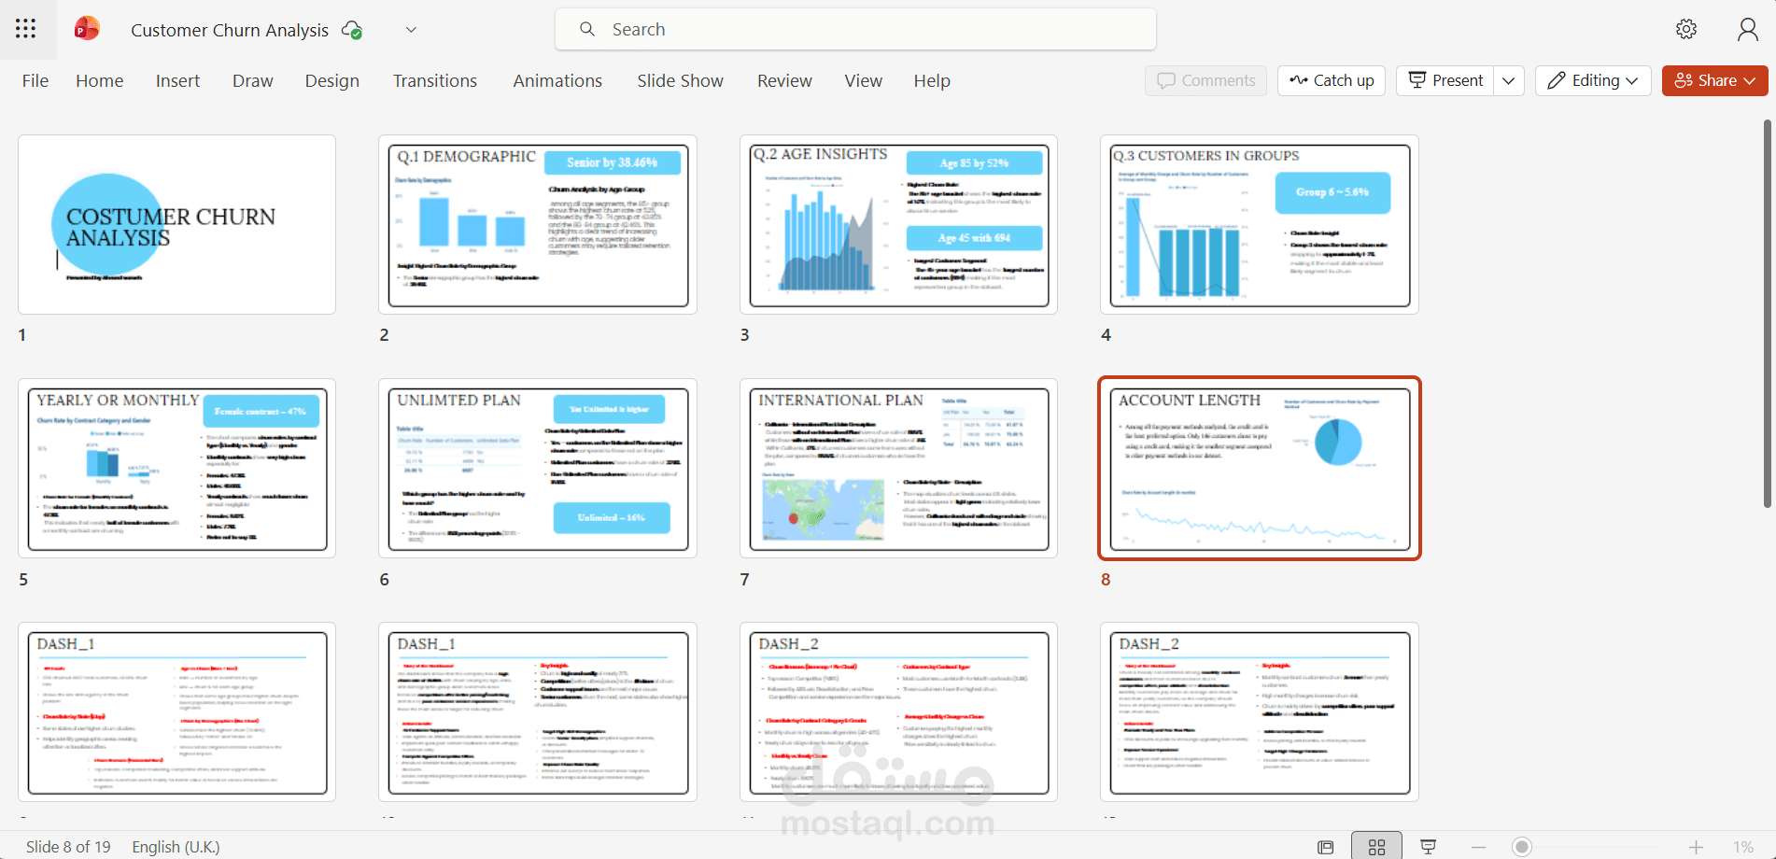The width and height of the screenshot is (1776, 859).
Task: Select the Q.2 AGE INSIGHTS slide thumbnail
Action: [x=899, y=225]
